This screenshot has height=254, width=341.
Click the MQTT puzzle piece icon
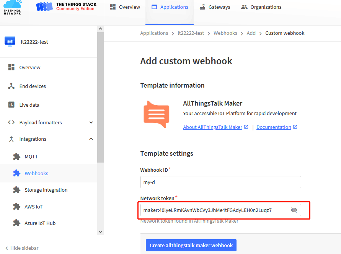click(16, 156)
